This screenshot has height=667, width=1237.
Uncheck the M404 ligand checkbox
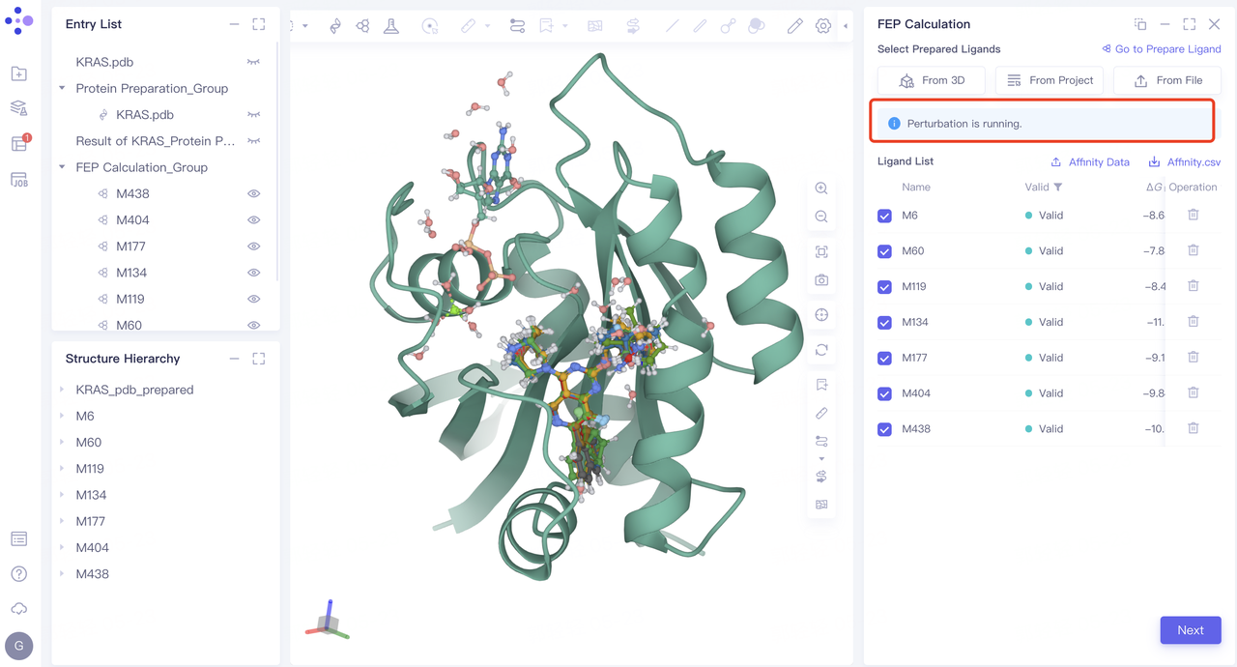pyautogui.click(x=884, y=393)
